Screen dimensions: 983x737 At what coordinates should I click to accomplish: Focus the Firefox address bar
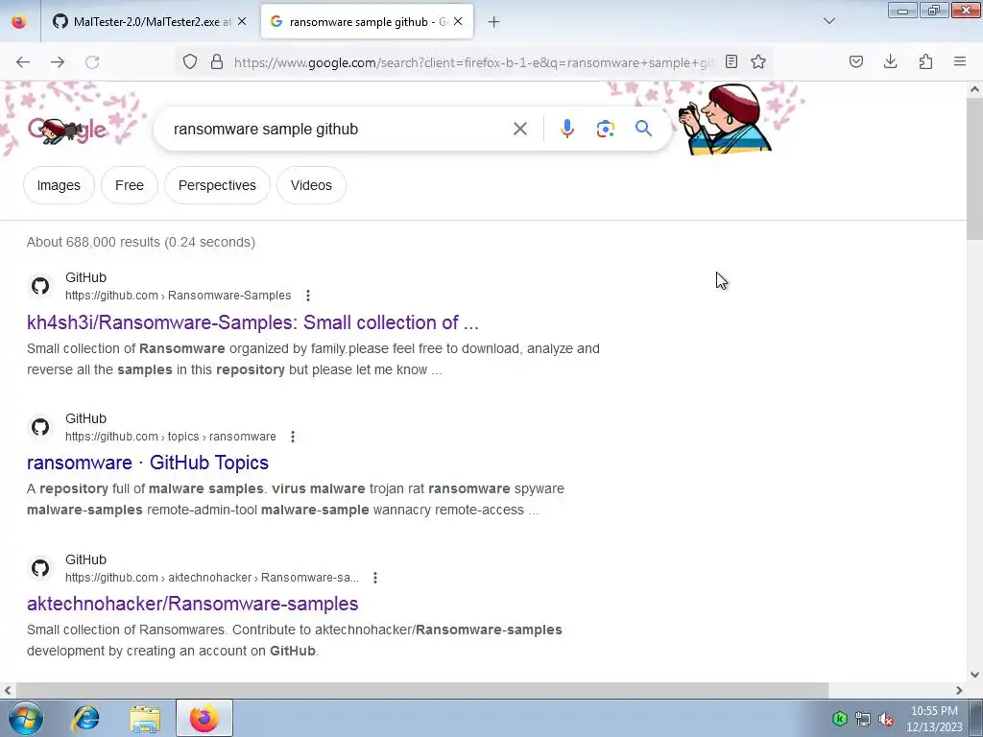(473, 62)
